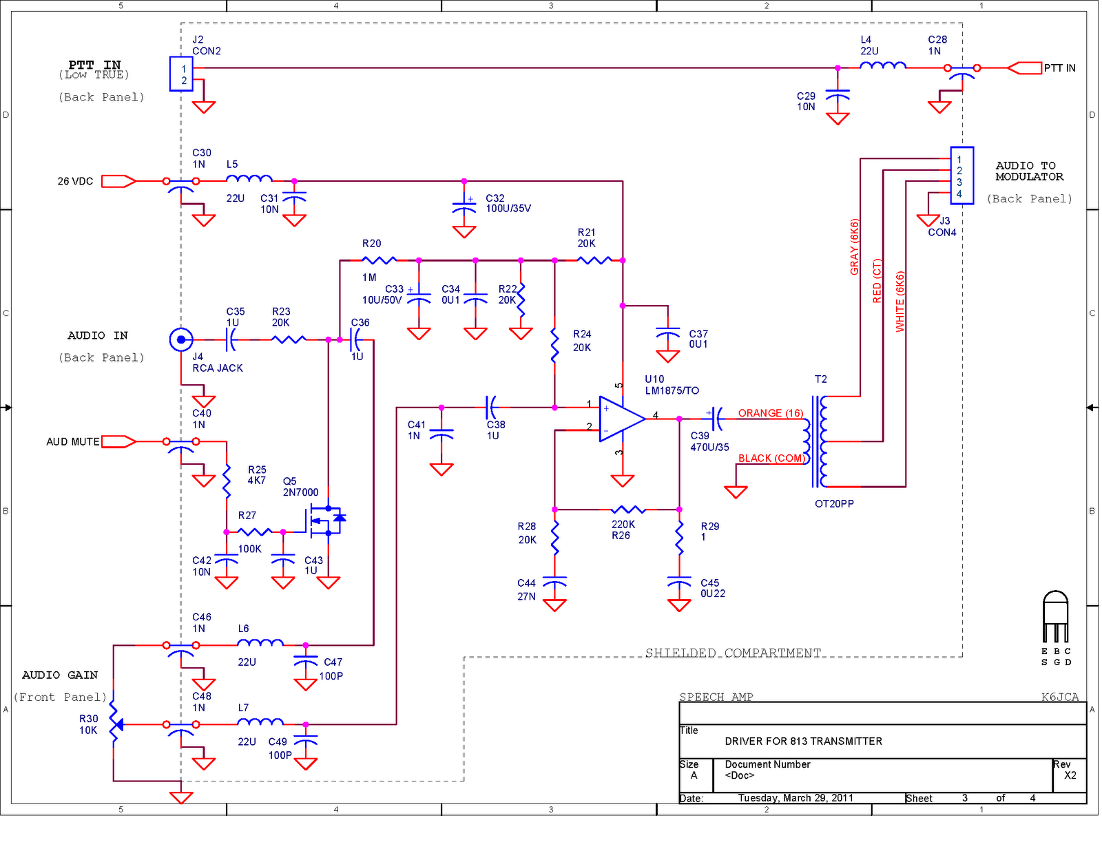Click the 'RED (CT)' wire label
This screenshot has height=851, width=1102.
[x=877, y=281]
